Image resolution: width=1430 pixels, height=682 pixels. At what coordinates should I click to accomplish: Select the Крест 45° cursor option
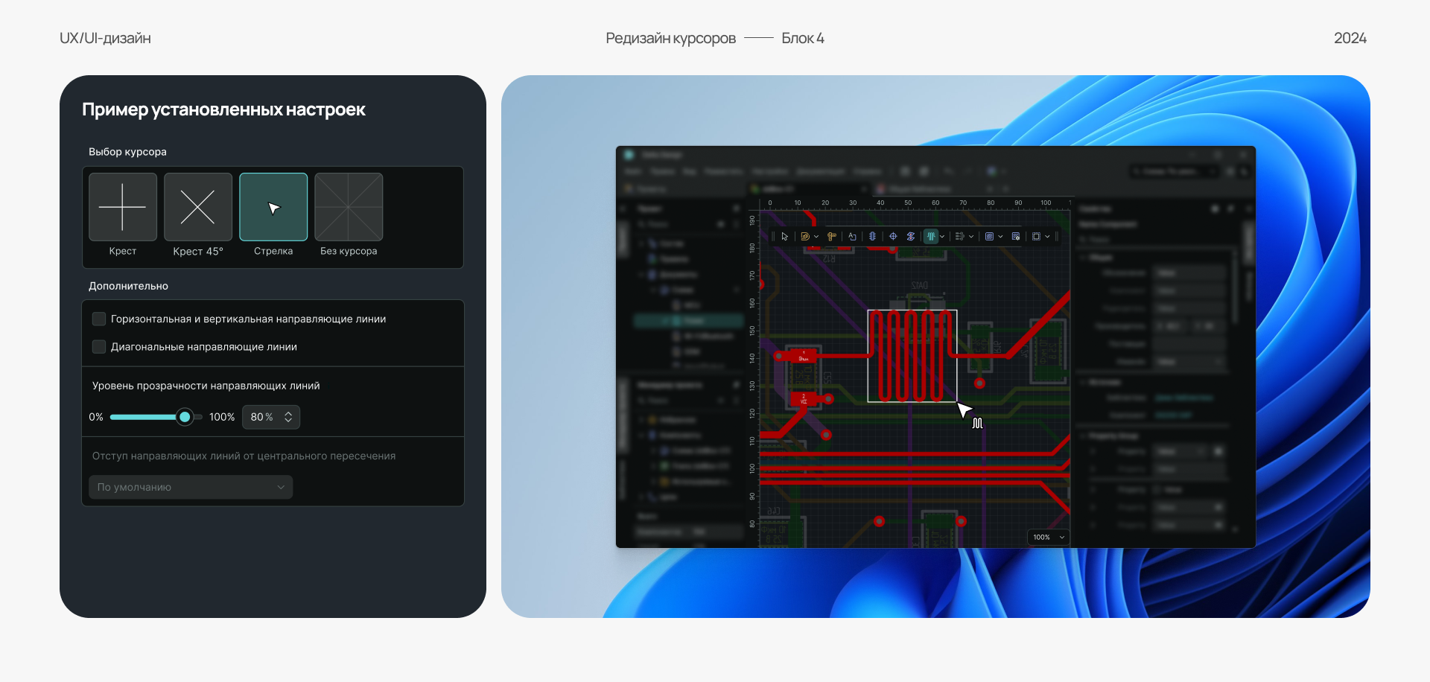(x=197, y=207)
